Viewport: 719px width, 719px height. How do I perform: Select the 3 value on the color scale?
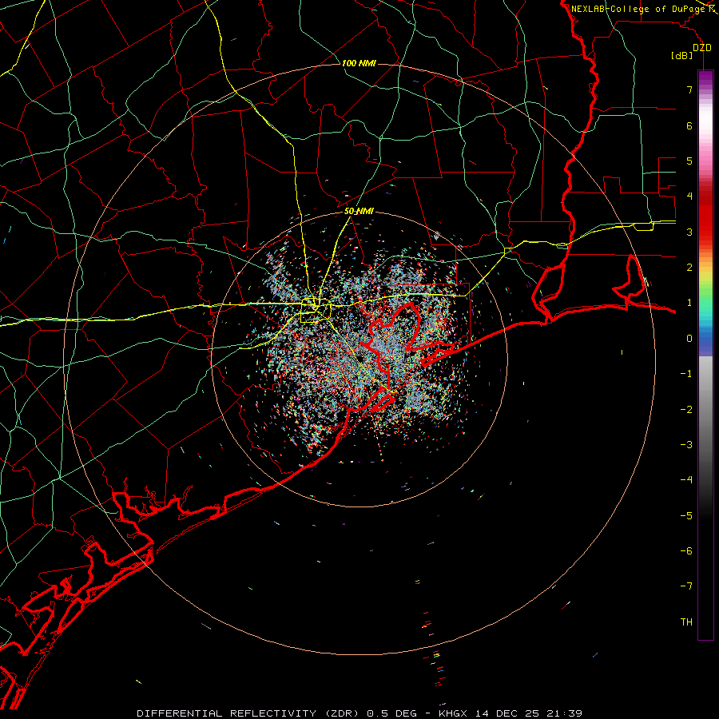click(689, 232)
